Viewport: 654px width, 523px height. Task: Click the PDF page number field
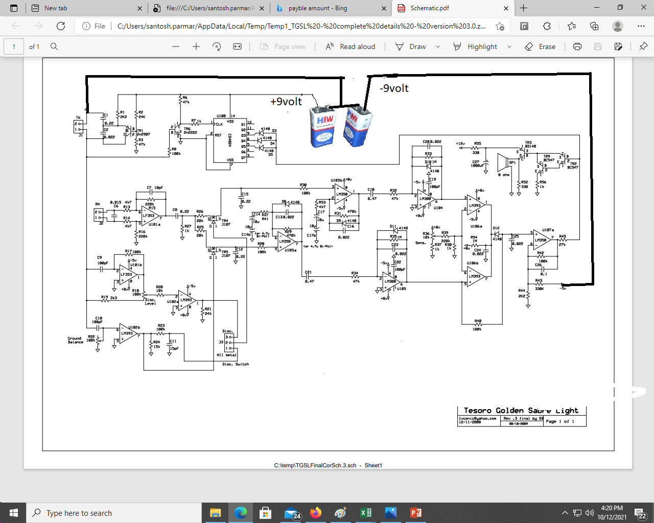(14, 46)
